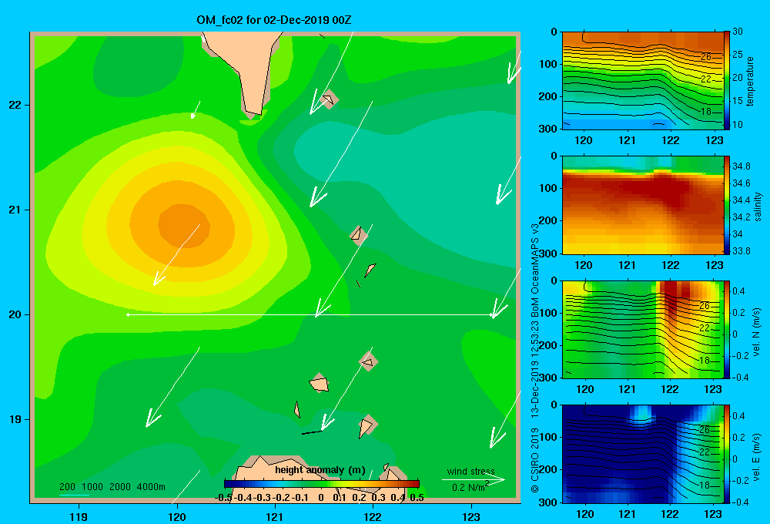Click latitude label 20 on main map

click(x=15, y=314)
